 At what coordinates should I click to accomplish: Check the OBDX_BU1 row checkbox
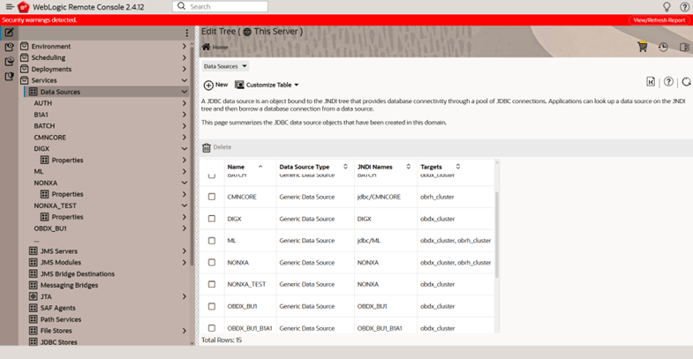pos(212,306)
